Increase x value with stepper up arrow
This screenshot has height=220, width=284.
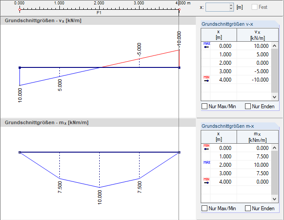coord(231,5)
